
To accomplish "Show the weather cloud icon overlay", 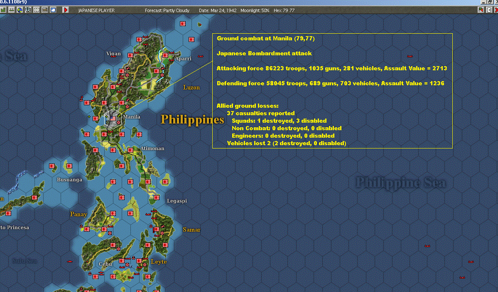I will 53,10.
